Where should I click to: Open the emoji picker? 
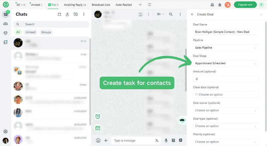pos(98,140)
